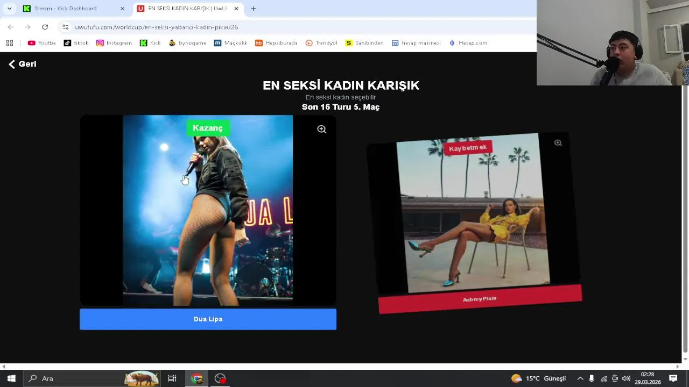Open the Hepsiburada bookmark
The image size is (689, 387).
(x=276, y=43)
